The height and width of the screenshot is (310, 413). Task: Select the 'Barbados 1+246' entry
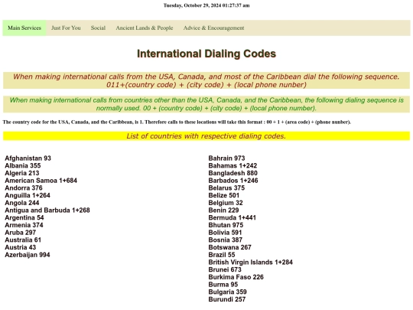233,181
